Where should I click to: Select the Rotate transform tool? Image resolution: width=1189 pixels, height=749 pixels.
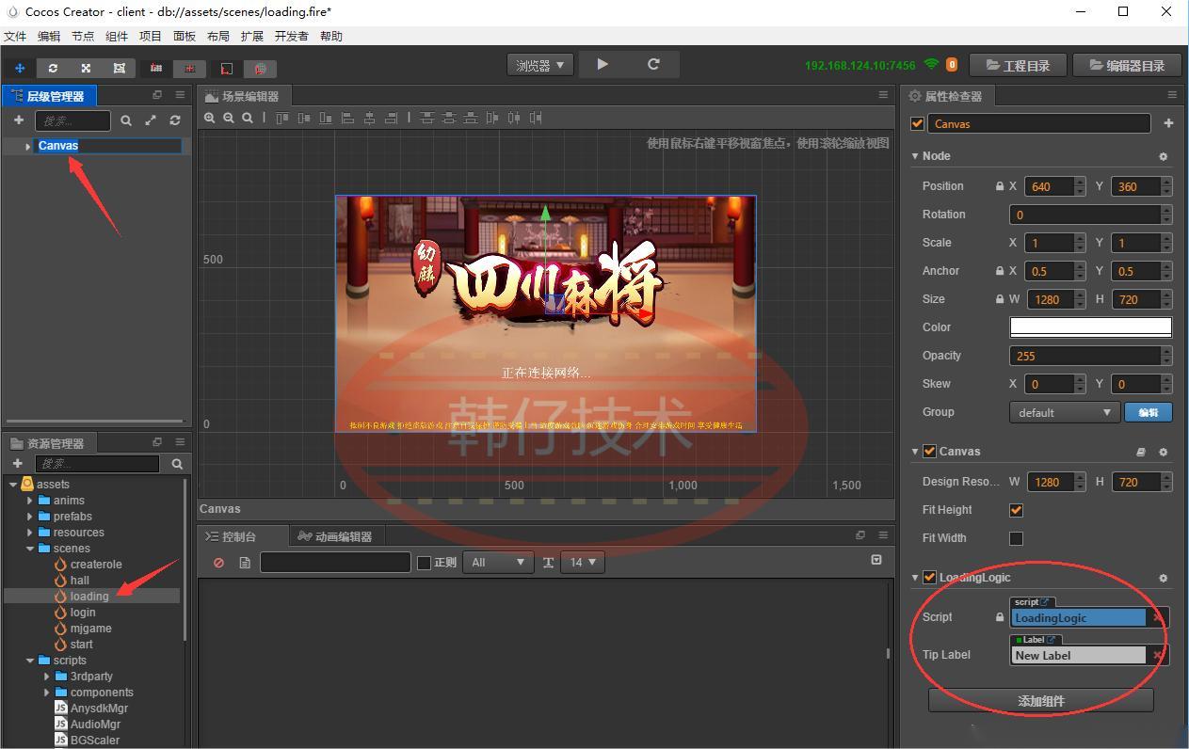coord(53,68)
